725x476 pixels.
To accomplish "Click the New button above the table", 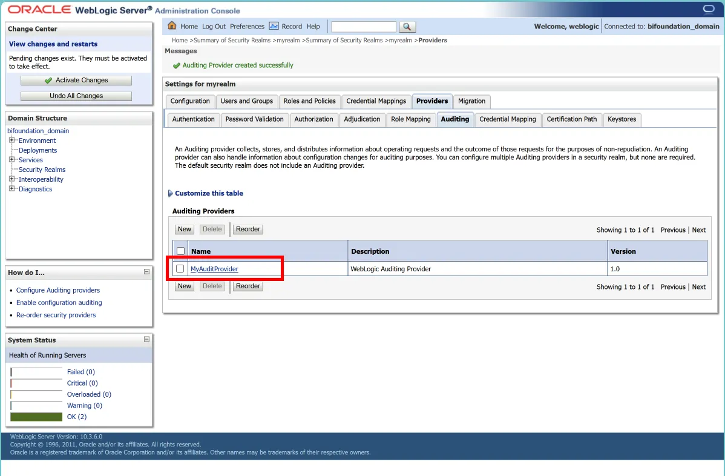I will [x=185, y=230].
